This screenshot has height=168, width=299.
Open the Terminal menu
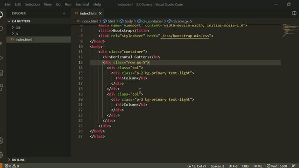(82, 4)
